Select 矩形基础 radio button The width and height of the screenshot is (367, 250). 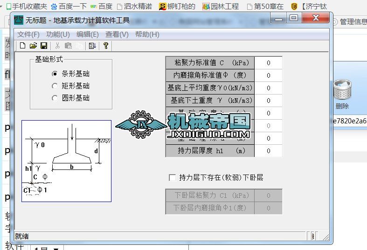55,86
